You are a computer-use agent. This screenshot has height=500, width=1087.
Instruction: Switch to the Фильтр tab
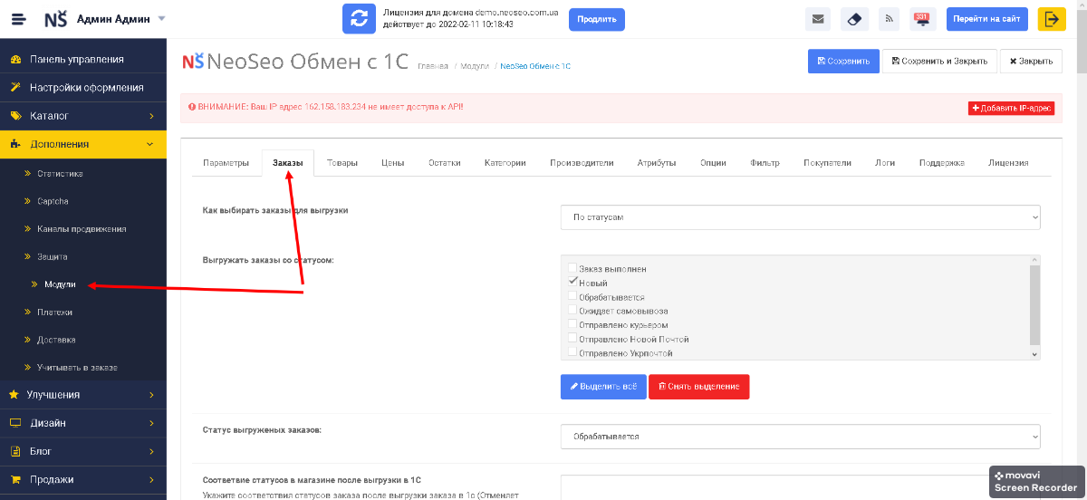click(765, 163)
